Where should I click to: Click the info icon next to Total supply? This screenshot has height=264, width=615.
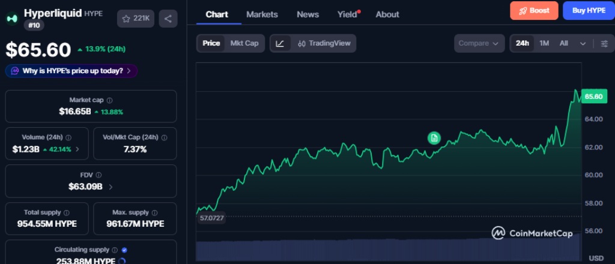click(67, 212)
